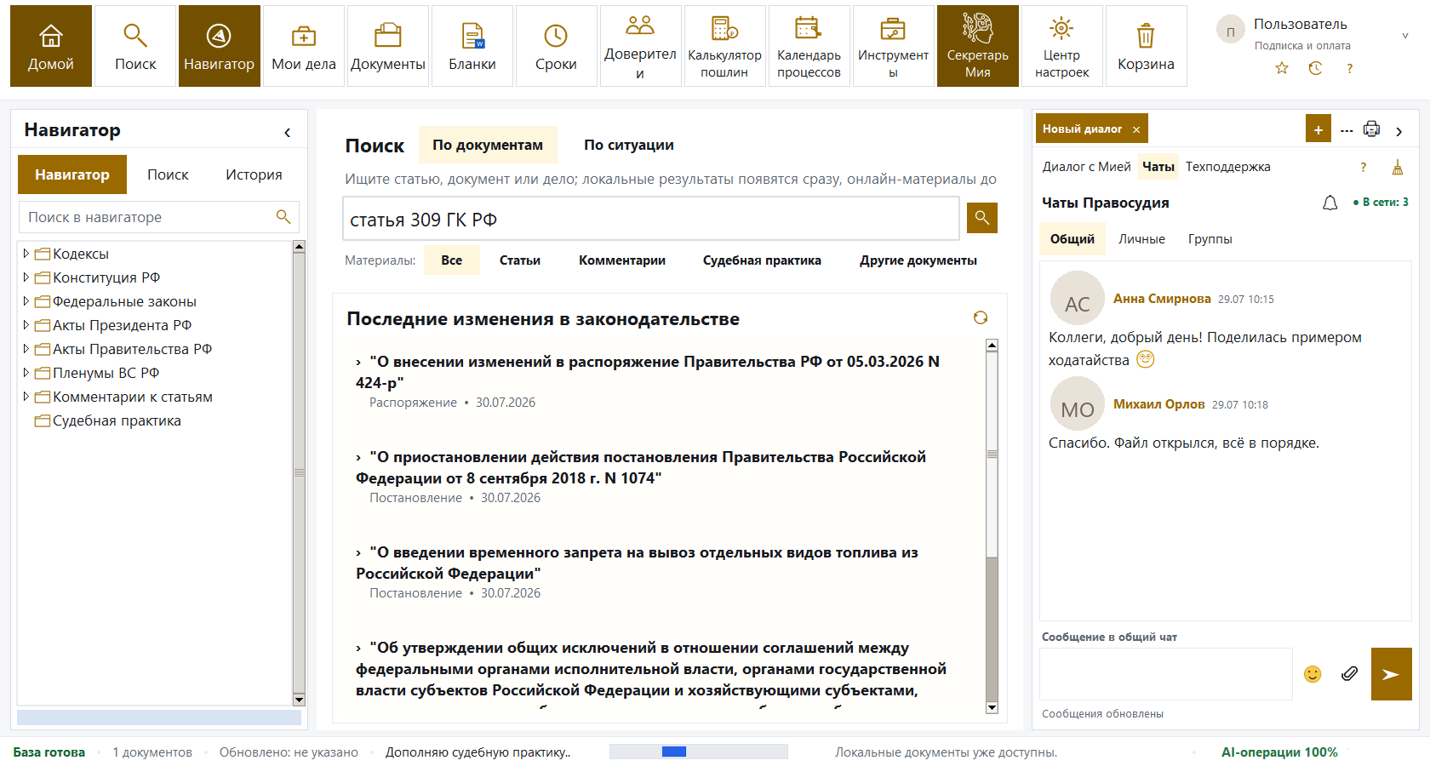The width and height of the screenshot is (1430, 766).
Task: Open the Сроки clock item
Action: click(x=556, y=46)
